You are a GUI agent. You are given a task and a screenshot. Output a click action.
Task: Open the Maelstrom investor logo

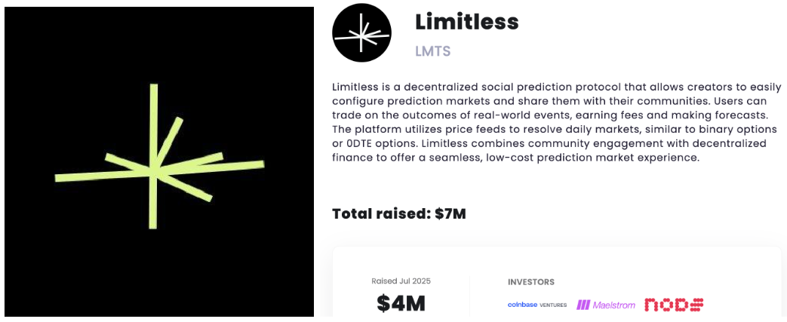(x=606, y=305)
